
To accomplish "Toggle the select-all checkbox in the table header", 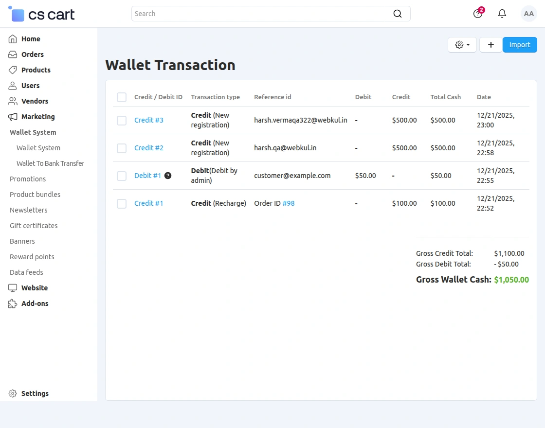I will [121, 97].
